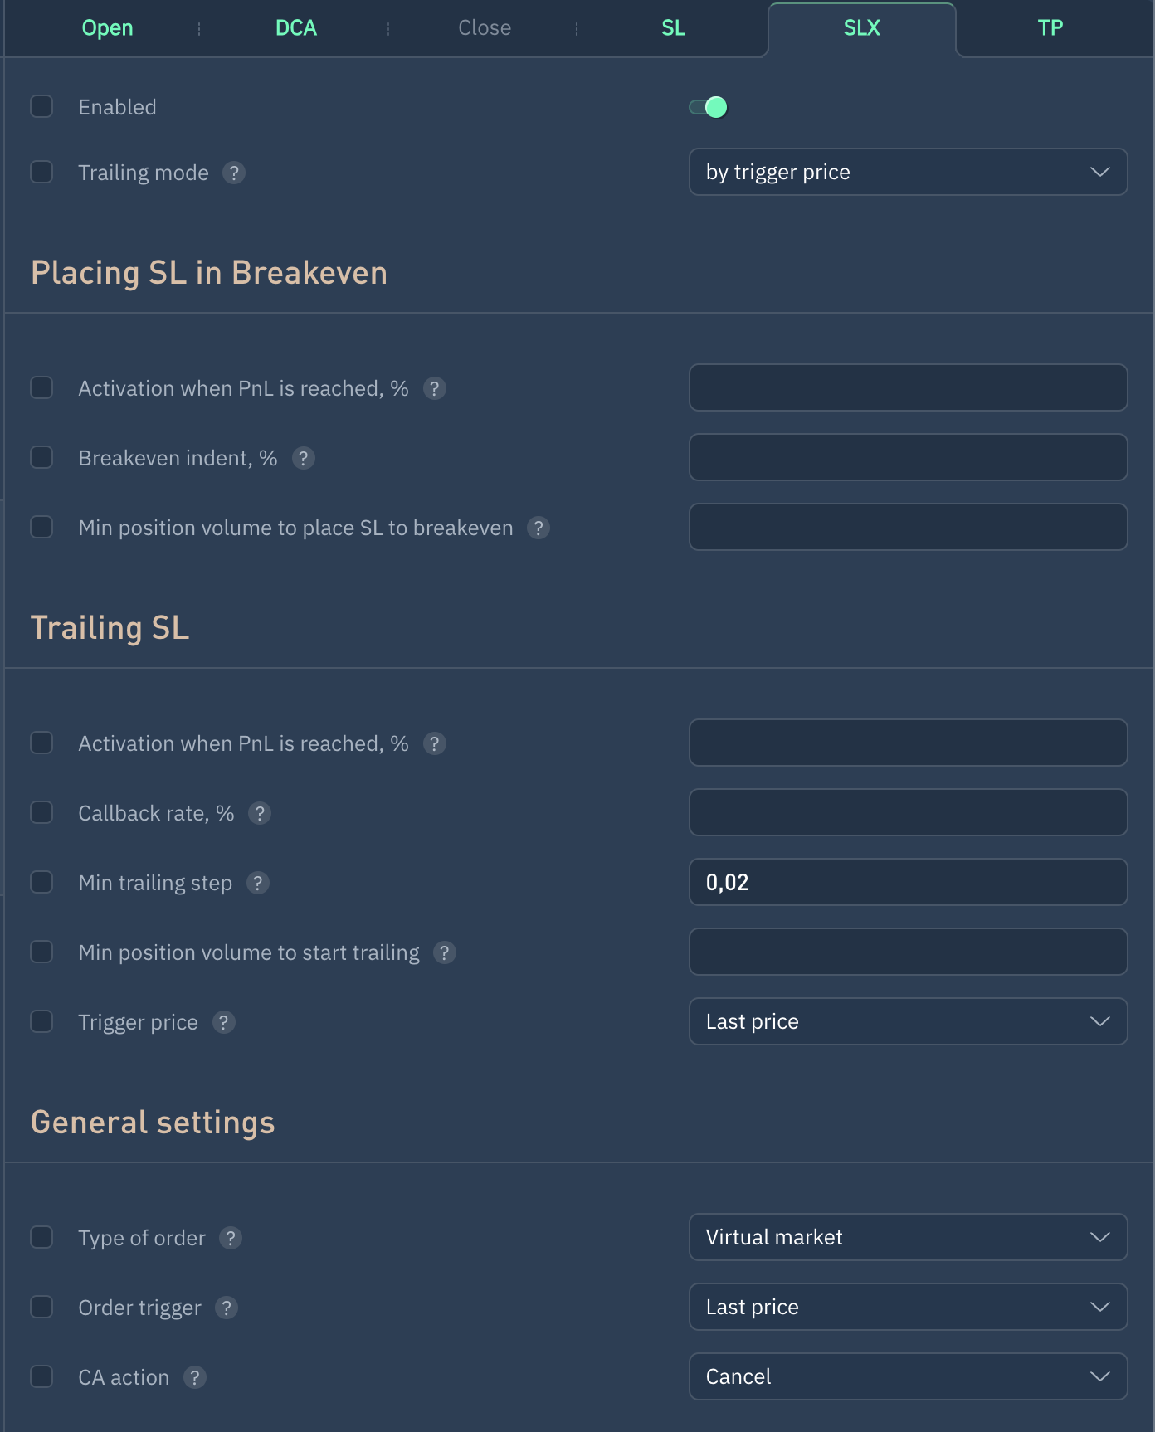
Task: Tick the checkbox beside Trailing mode
Action: pyautogui.click(x=41, y=172)
